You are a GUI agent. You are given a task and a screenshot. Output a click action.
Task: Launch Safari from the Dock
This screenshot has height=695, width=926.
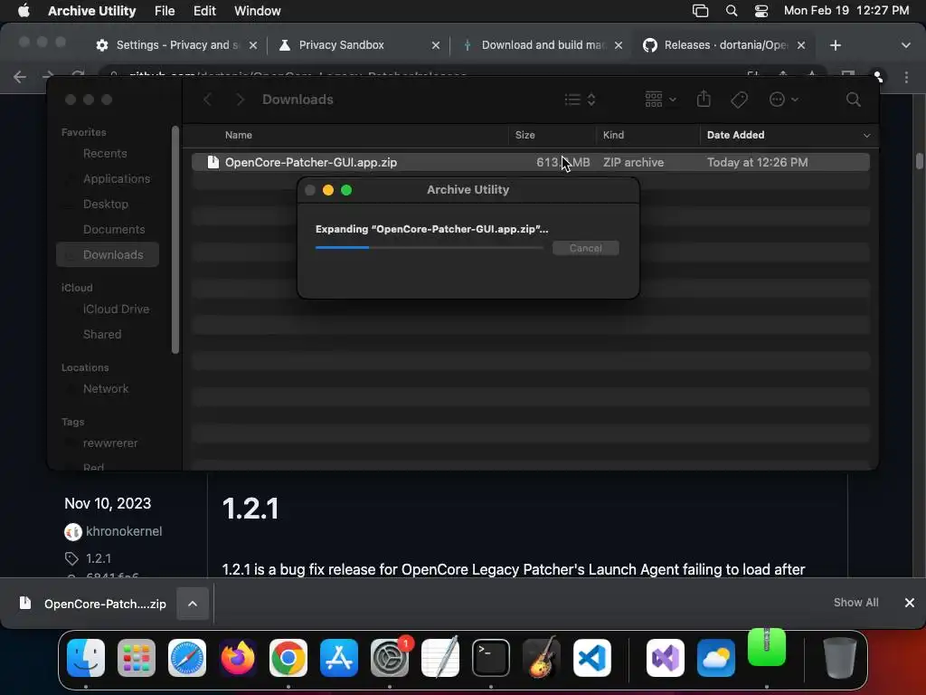(x=187, y=658)
